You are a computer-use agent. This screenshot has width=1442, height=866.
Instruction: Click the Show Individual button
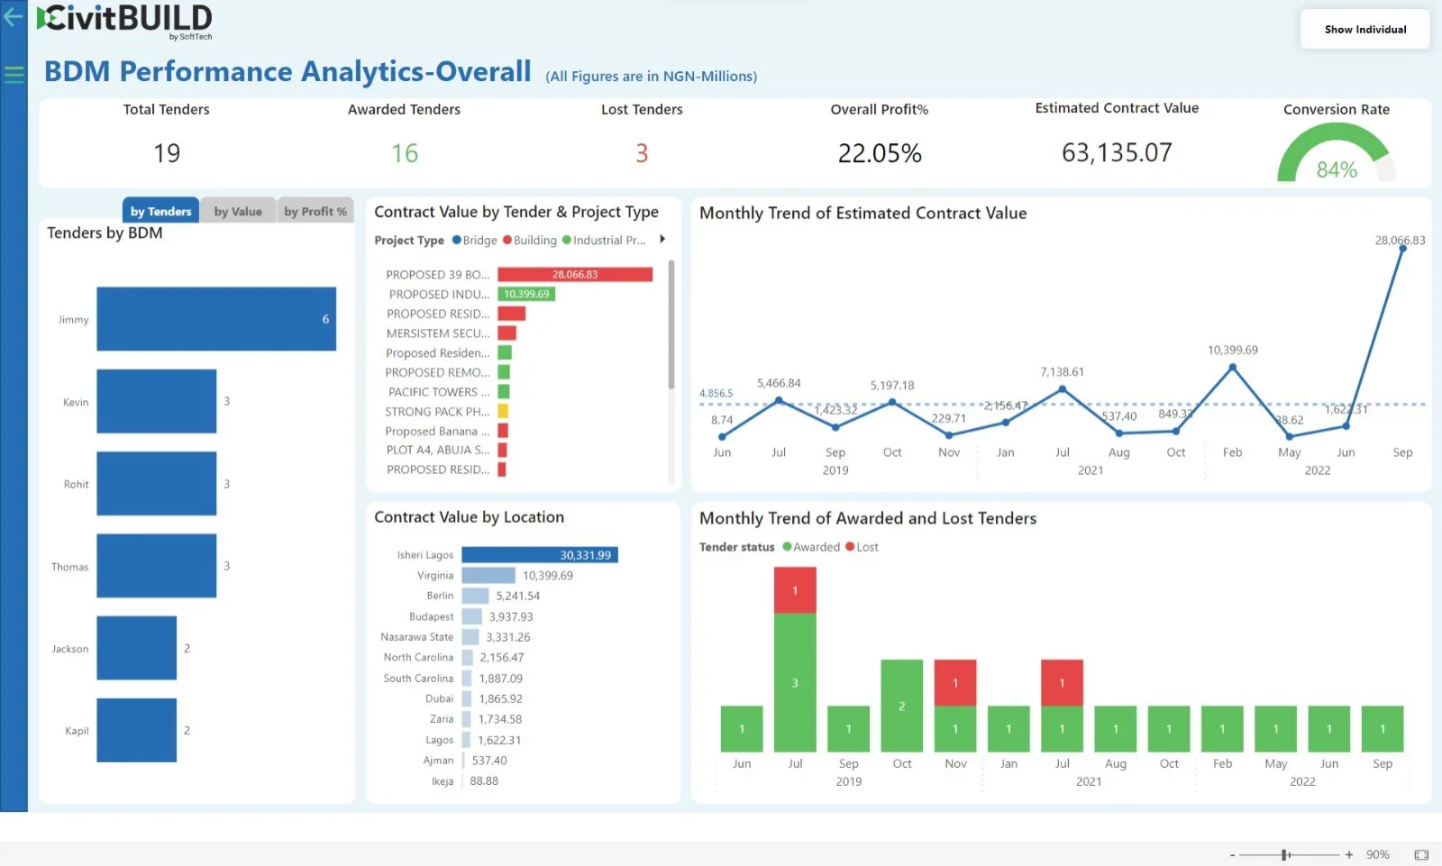click(1364, 30)
